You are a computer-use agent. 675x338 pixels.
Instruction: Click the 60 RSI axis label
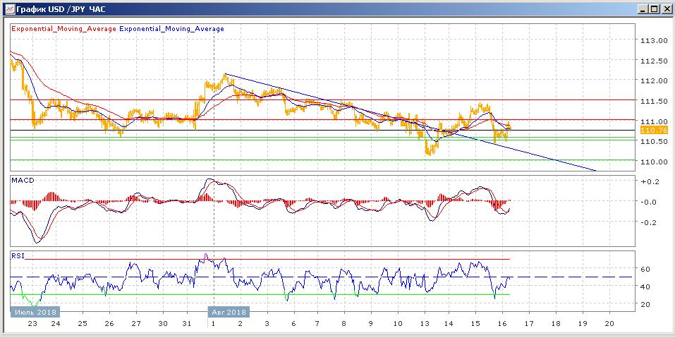(x=645, y=269)
